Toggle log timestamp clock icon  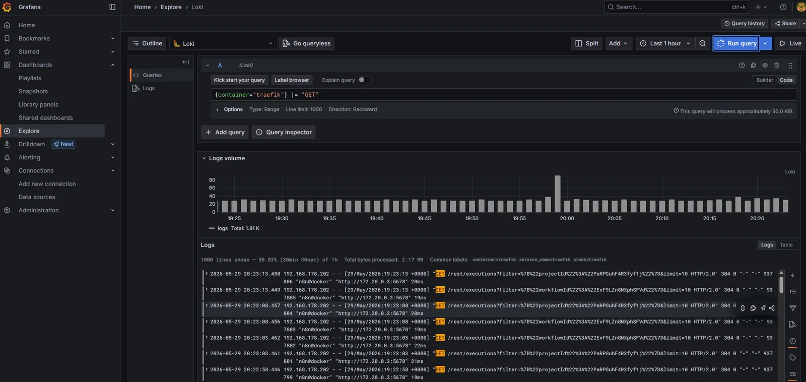tap(792, 341)
